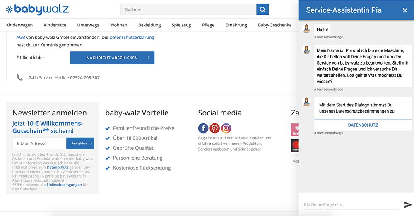Focus the Suchen search field

click(188, 10)
